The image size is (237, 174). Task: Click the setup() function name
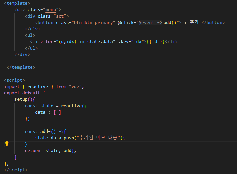click(21, 99)
